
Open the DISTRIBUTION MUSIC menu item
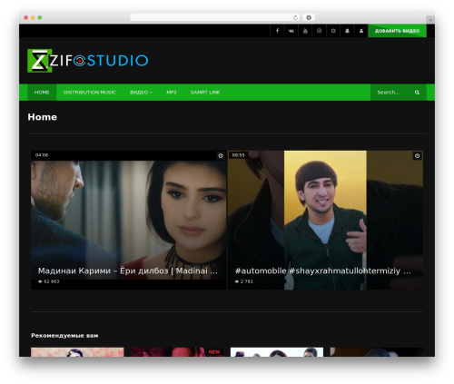(x=90, y=93)
